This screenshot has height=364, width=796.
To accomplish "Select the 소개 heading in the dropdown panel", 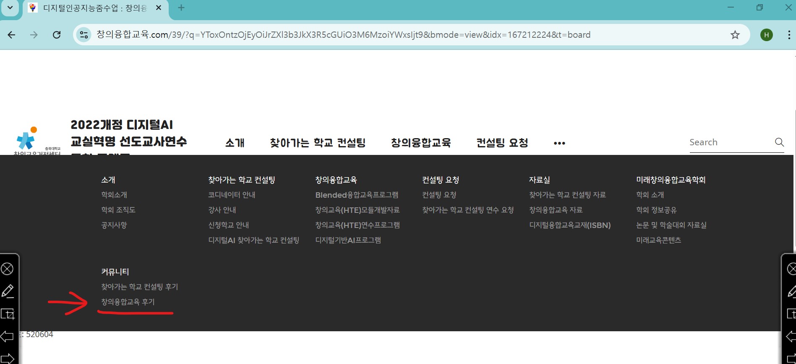I will pos(108,180).
